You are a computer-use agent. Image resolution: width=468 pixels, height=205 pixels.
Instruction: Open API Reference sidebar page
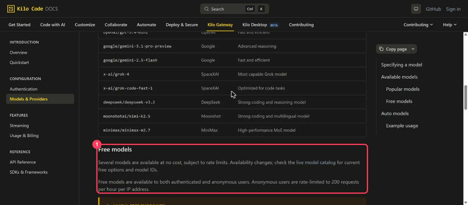[23, 162]
